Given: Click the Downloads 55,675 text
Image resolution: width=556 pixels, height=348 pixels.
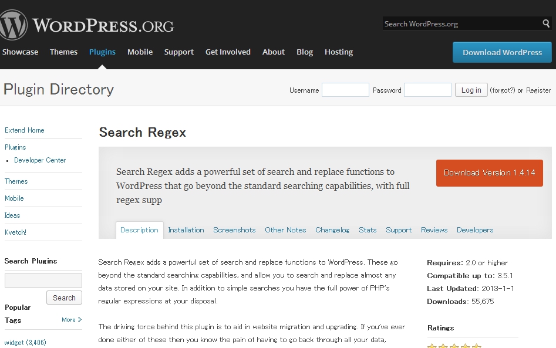Looking at the screenshot, I should tap(461, 302).
